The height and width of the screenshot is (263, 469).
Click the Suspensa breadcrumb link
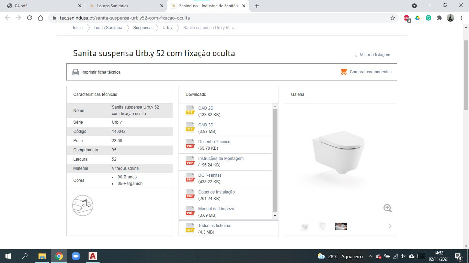(x=142, y=28)
